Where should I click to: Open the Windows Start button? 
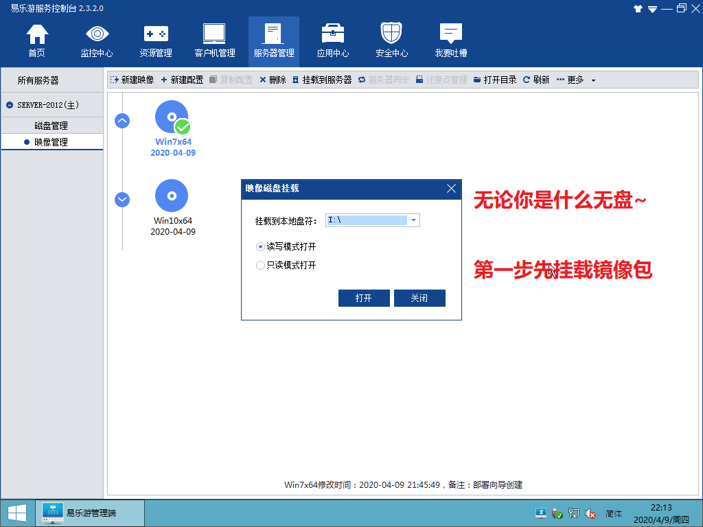coord(17,513)
